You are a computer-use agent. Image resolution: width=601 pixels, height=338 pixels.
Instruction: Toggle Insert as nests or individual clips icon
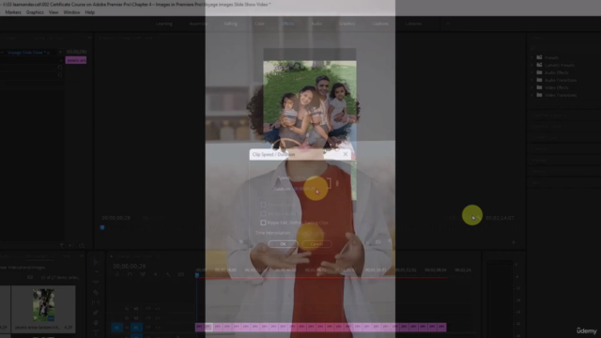click(x=117, y=274)
